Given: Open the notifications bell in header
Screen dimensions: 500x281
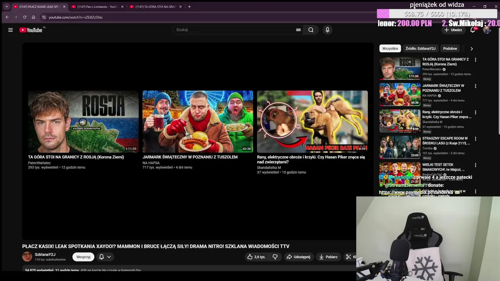Looking at the screenshot, I should coord(473,30).
